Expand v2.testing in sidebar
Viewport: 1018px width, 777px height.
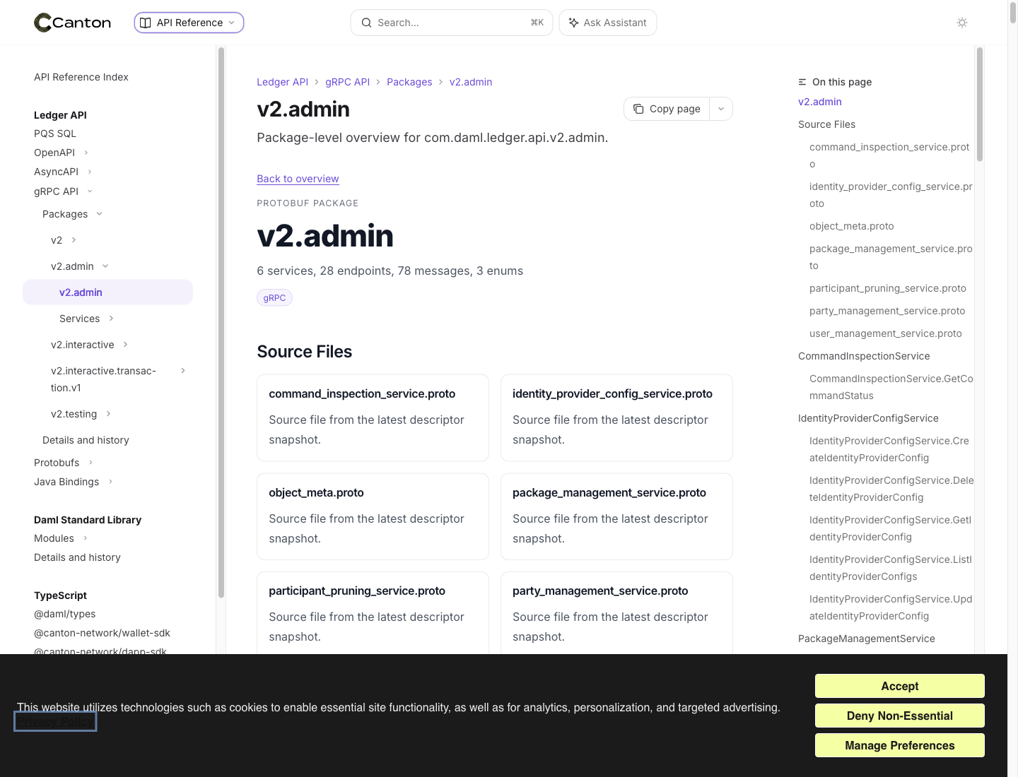coord(108,414)
